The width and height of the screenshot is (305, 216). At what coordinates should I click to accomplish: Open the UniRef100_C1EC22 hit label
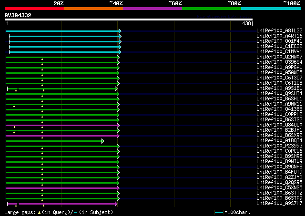click(x=279, y=46)
